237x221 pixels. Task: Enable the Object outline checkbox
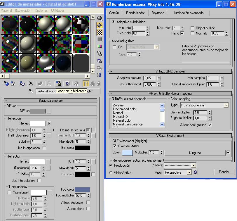tap(192, 28)
